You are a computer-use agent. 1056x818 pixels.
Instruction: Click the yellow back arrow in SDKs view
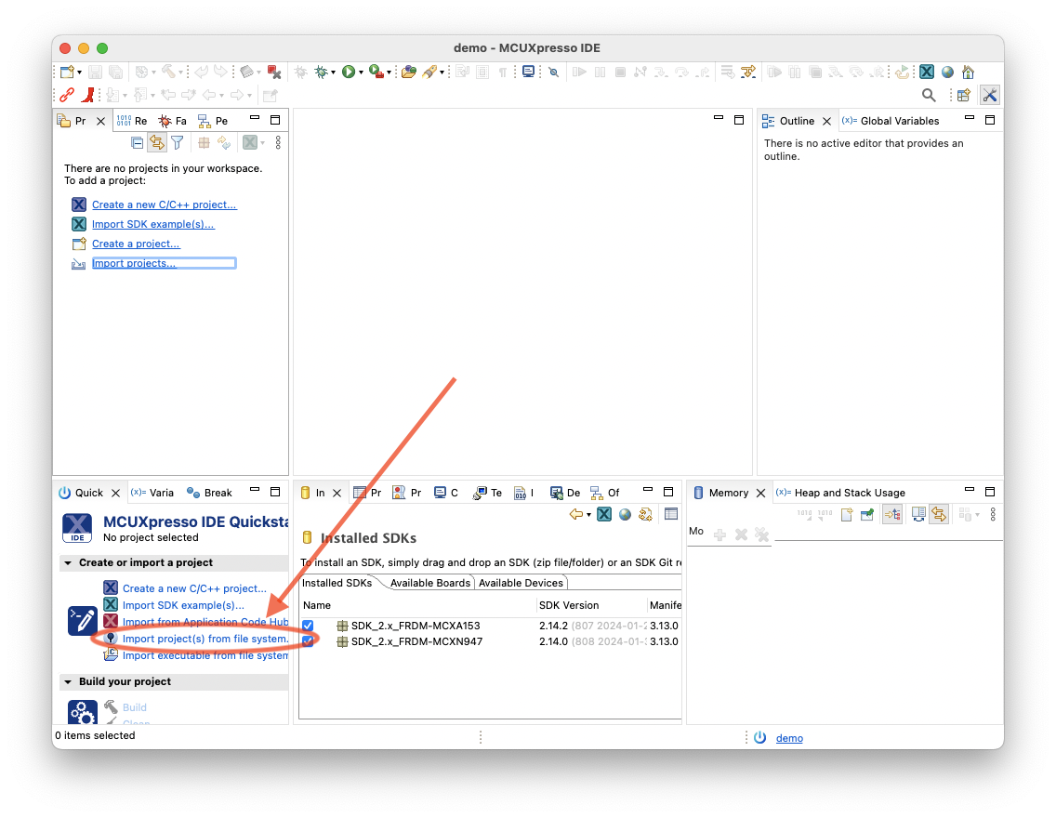[x=575, y=514]
